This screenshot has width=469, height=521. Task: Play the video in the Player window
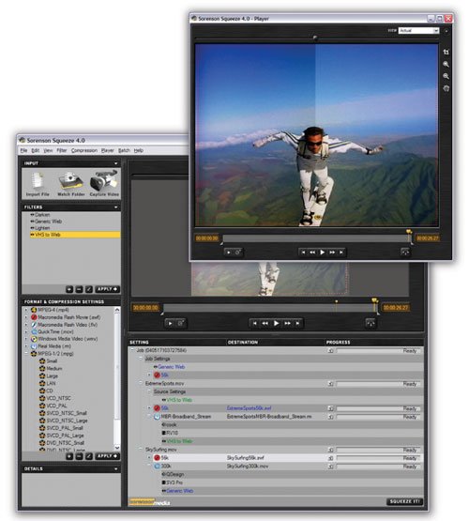point(322,253)
